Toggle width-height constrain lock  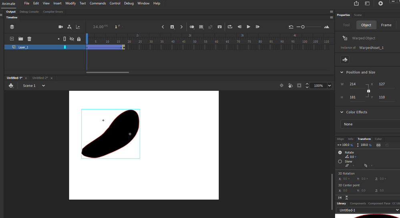pyautogui.click(x=368, y=91)
